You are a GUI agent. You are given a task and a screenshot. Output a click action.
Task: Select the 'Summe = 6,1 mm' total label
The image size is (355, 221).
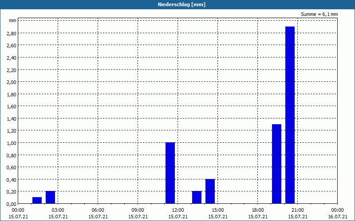point(319,14)
